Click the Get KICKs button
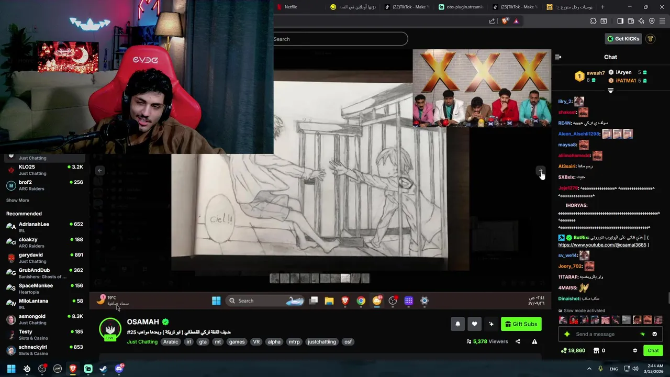The image size is (670, 377). (623, 39)
